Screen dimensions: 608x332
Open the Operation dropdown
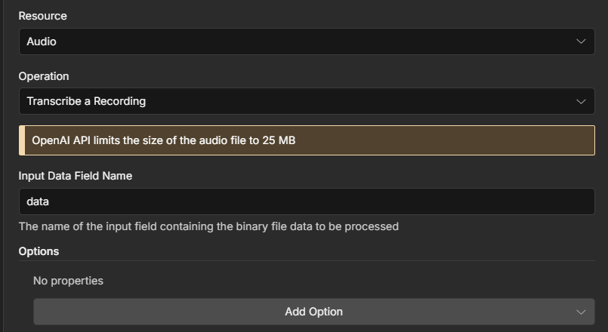click(x=306, y=101)
